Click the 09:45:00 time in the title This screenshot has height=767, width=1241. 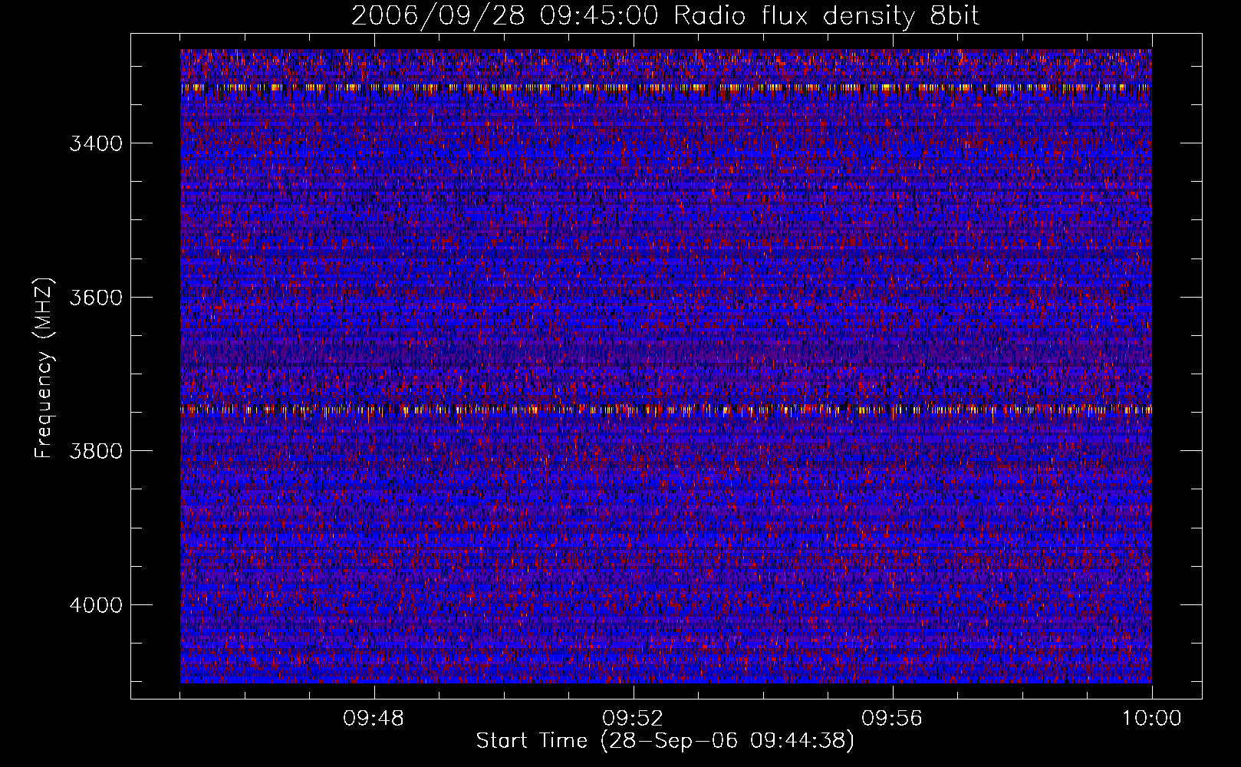coord(598,16)
